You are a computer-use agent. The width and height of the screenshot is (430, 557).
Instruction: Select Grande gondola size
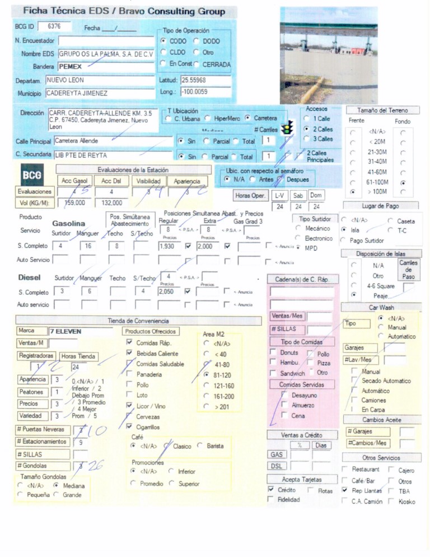(x=56, y=494)
